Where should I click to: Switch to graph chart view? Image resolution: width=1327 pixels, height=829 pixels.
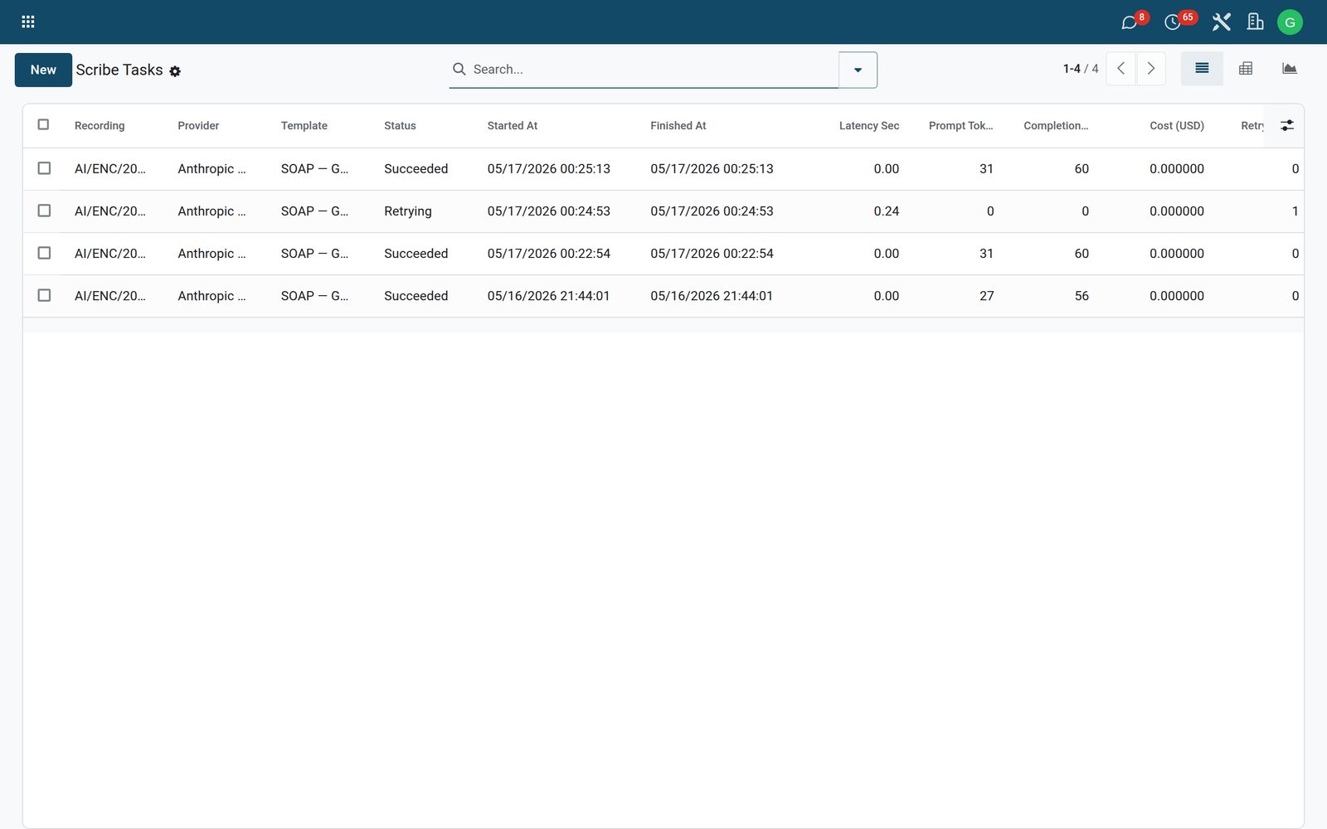coord(1289,69)
